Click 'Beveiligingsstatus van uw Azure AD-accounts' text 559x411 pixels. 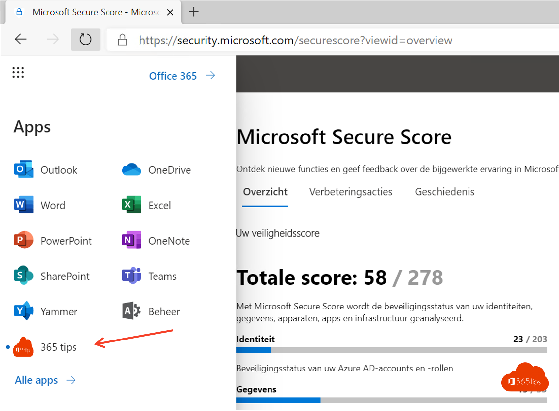click(345, 368)
